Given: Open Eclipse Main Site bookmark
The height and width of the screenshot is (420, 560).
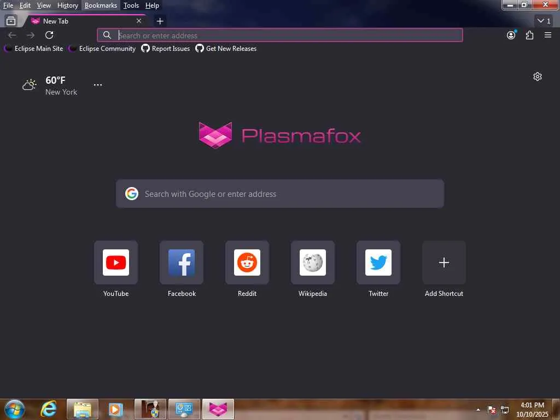Looking at the screenshot, I should point(33,49).
